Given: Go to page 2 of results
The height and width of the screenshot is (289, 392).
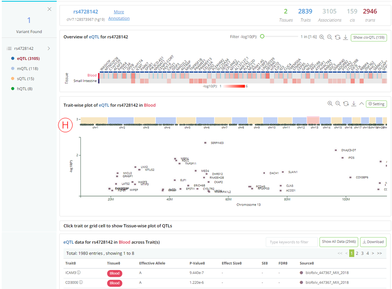Looking at the screenshot, I should pyautogui.click(x=357, y=253).
